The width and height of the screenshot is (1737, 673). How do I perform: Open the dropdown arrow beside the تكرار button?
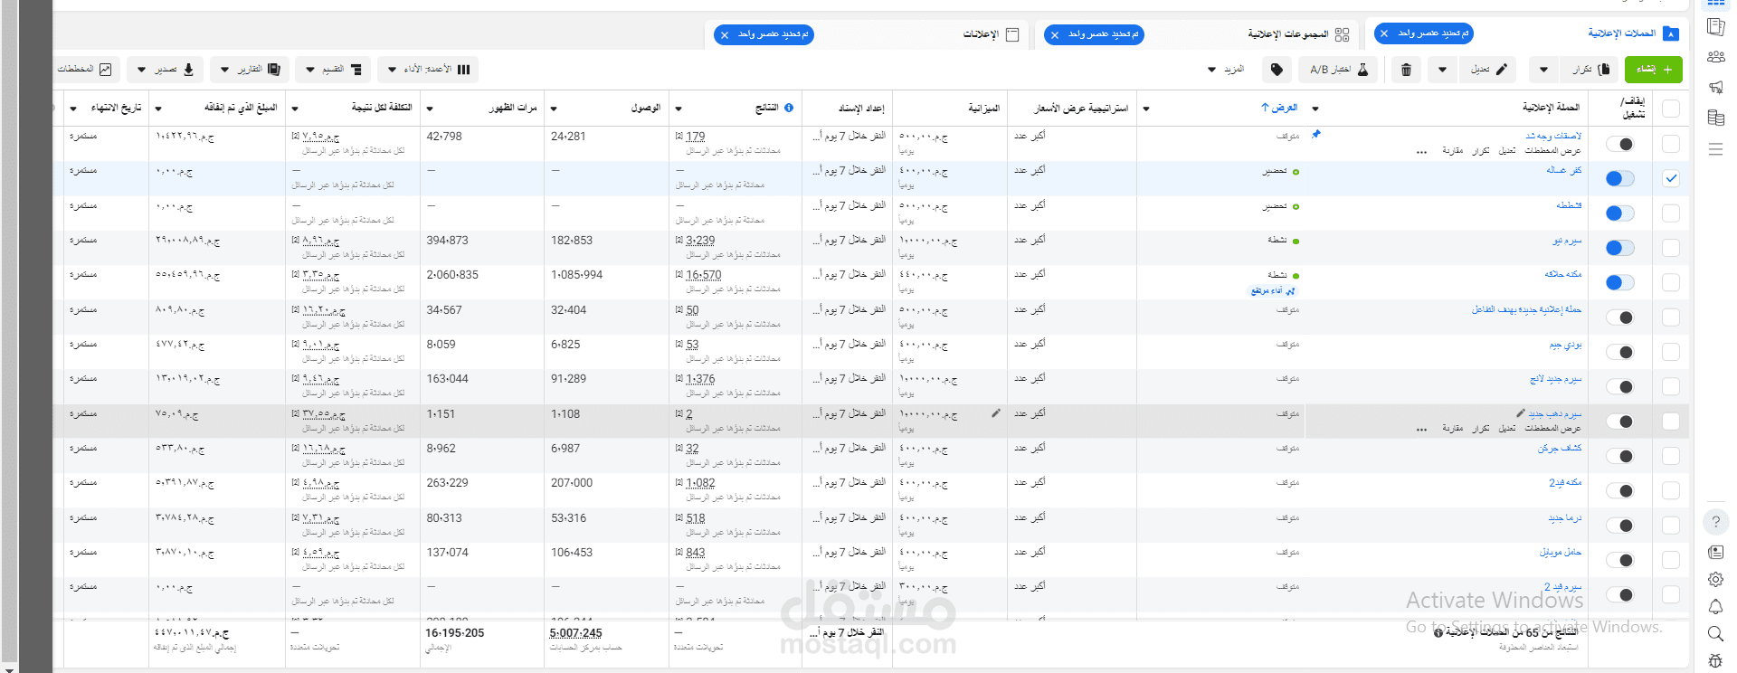pyautogui.click(x=1543, y=70)
